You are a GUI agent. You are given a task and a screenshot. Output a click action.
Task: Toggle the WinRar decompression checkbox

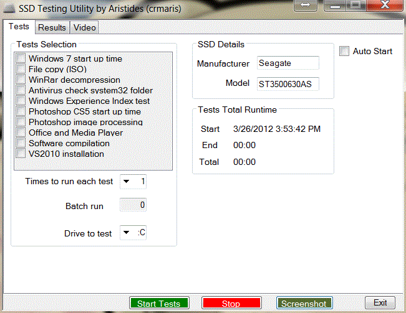[21, 80]
